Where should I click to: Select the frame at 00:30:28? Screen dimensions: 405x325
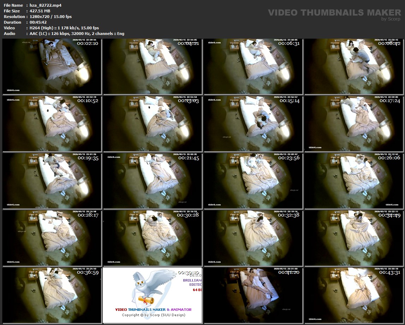(x=153, y=238)
